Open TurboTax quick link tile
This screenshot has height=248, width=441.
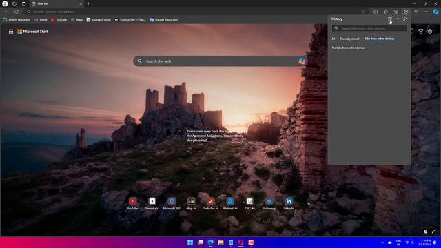coord(211,203)
